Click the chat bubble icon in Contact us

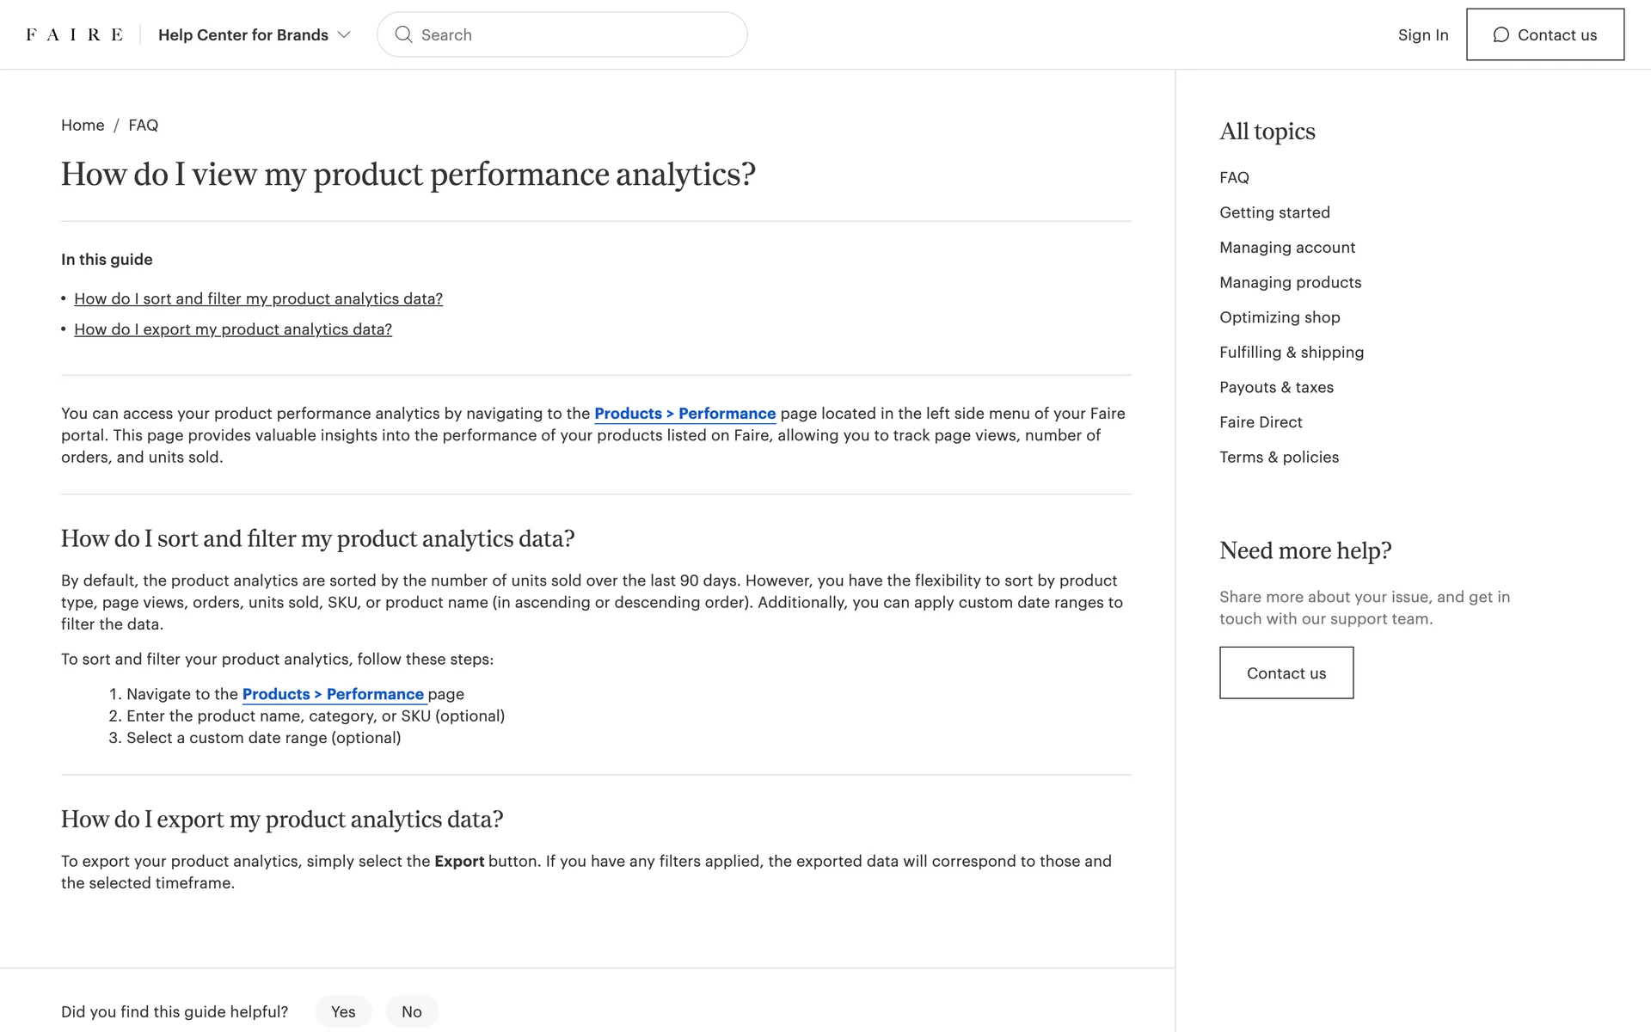[1501, 34]
